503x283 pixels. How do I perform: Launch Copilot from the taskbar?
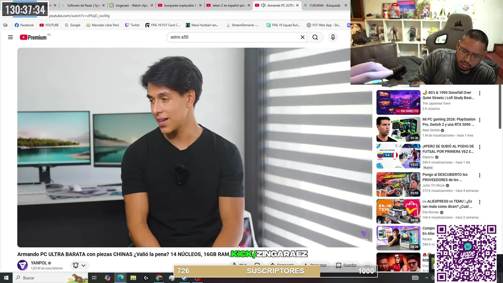click(107, 278)
